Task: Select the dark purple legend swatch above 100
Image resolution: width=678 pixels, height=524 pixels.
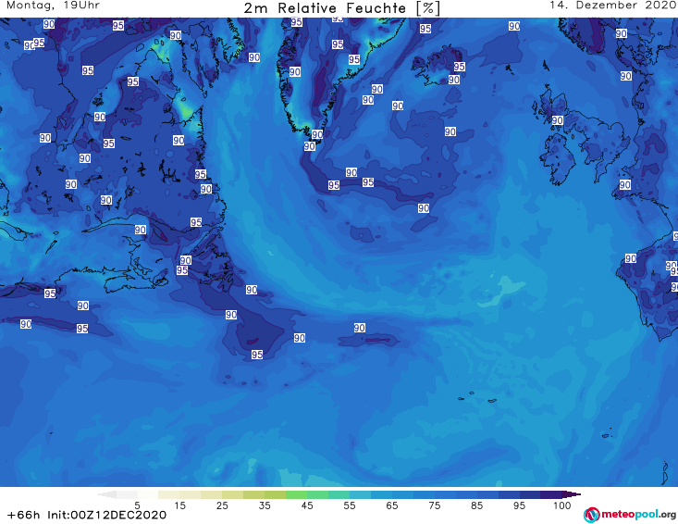Action: point(551,494)
